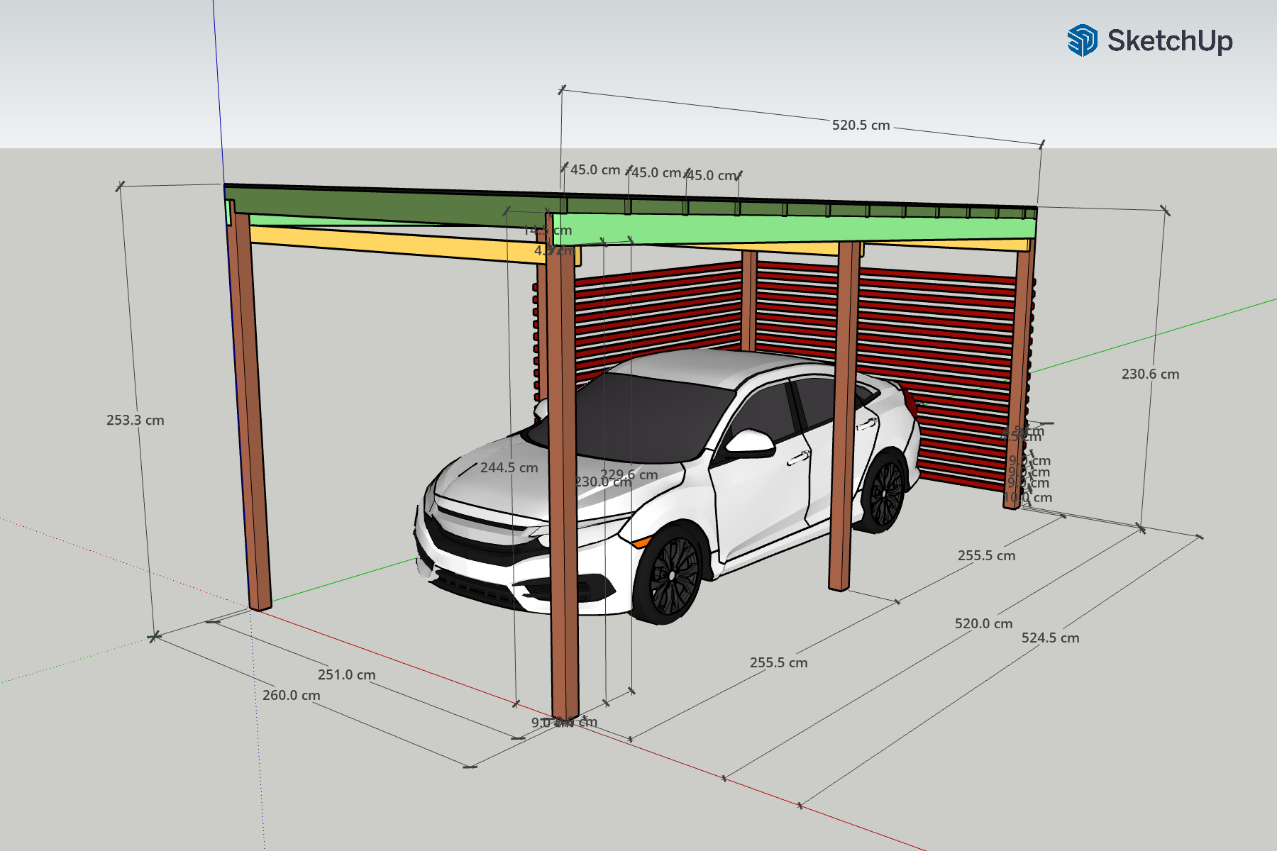Select the 253.3 cm height dimension label
Screen dimensions: 1277x851
pos(135,421)
